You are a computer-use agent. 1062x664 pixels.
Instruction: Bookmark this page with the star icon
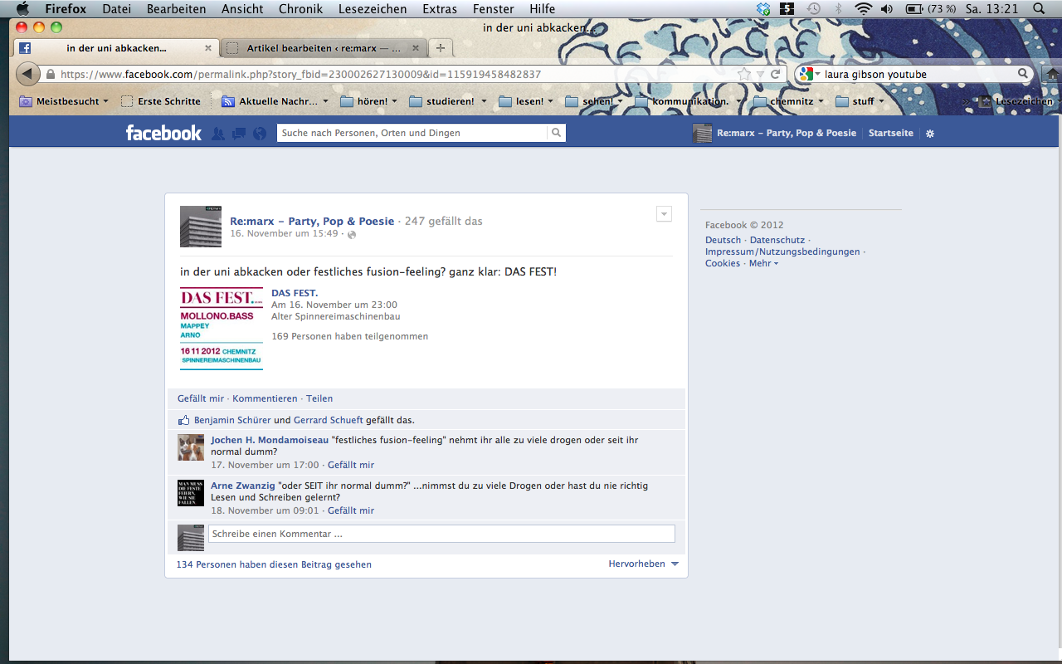[744, 74]
